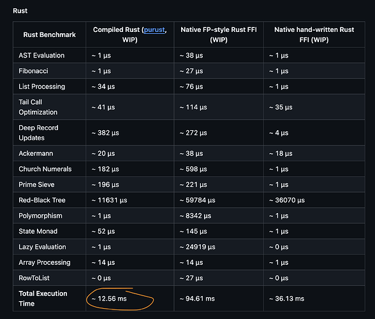Click the Fibonacci benchmark row label
Screen dimensions: 375x319
pos(33,71)
